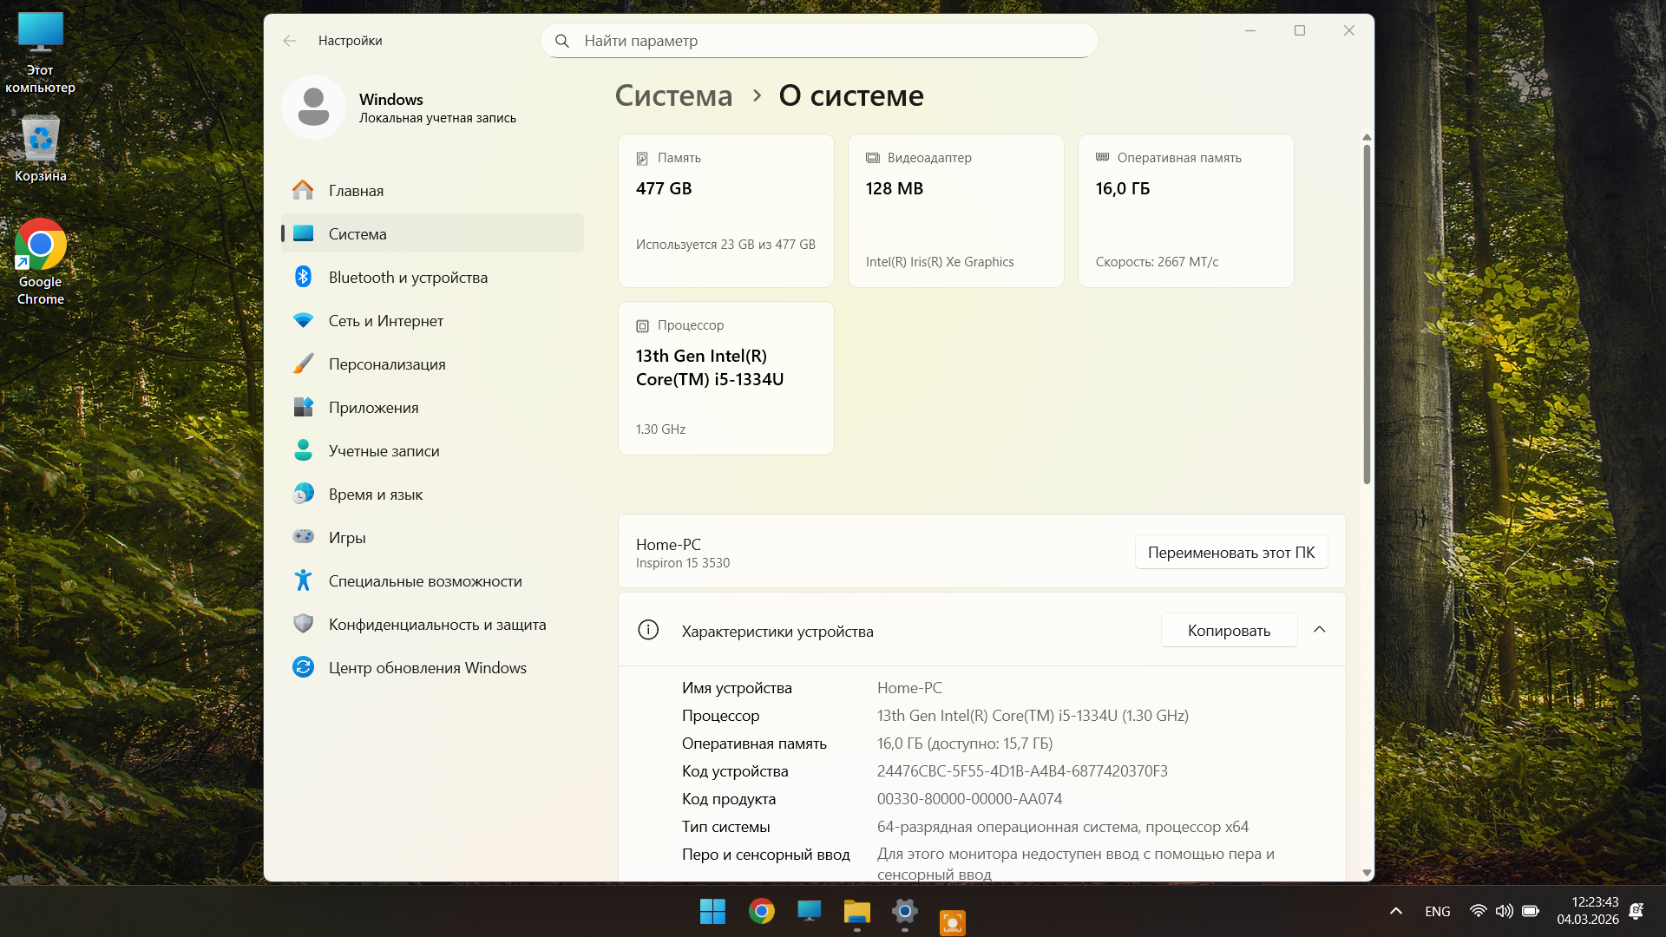Viewport: 1666px width, 937px height.
Task: Open Специальные возможности section
Action: coord(425,581)
